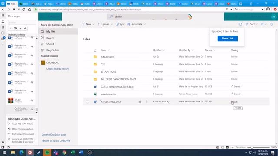The height and width of the screenshot is (156, 278).
Task: Click the Windows Start button
Action: pyautogui.click(x=4, y=153)
